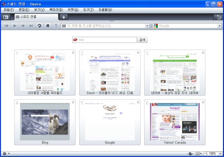Viewport: 224px width, 157px height.
Task: Remove speed dial entry 3 Naver
Action: coord(203,53)
